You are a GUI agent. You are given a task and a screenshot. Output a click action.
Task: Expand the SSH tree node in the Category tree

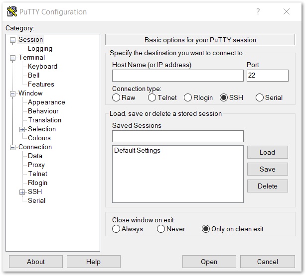coord(22,192)
